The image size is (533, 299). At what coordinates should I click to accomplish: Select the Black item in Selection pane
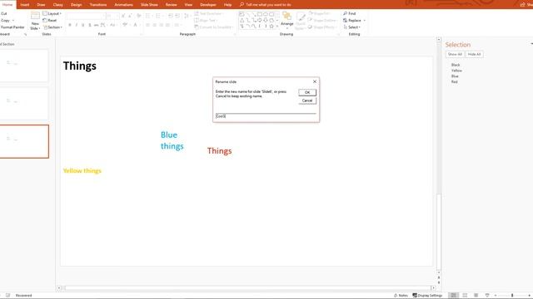click(456, 65)
